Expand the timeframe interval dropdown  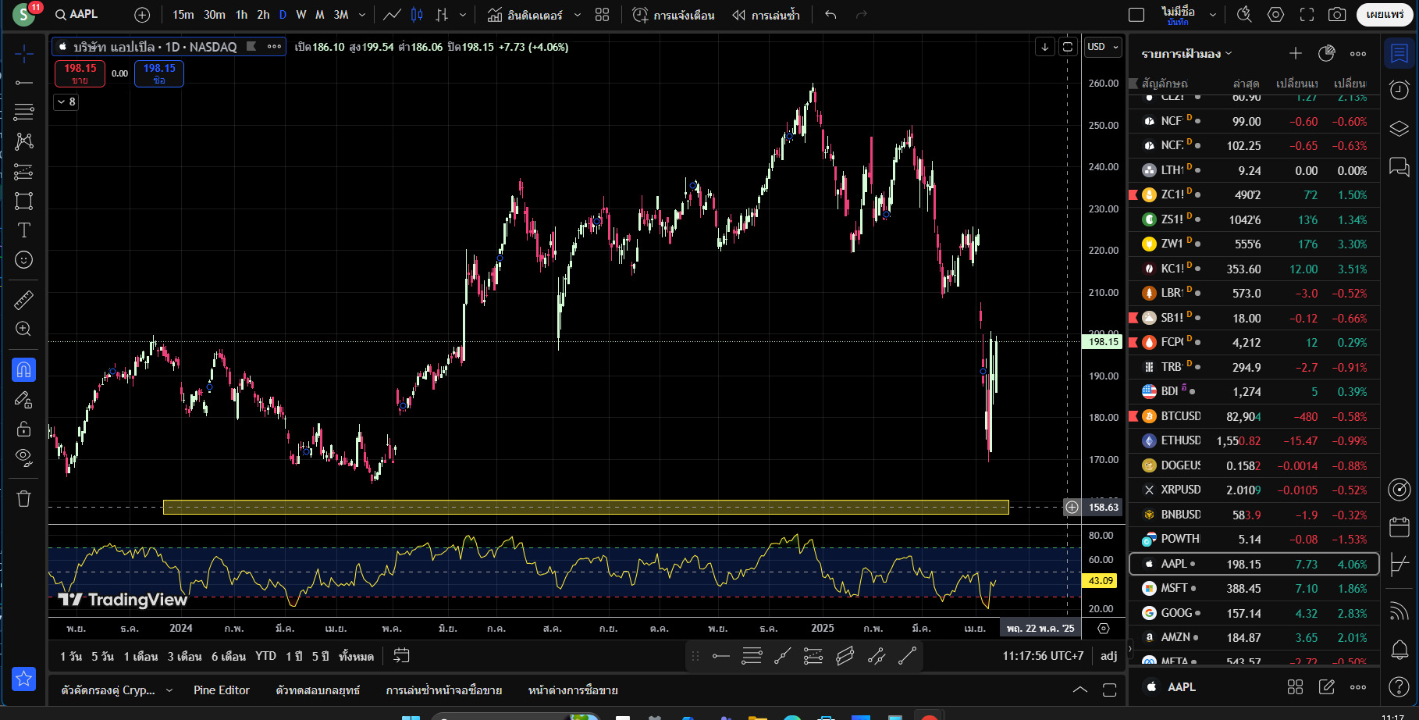point(362,14)
